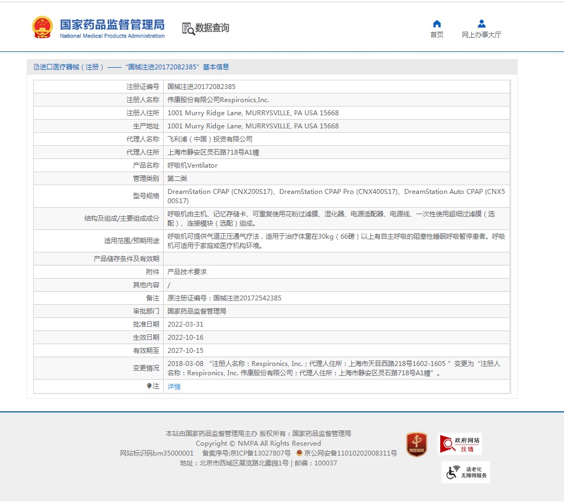Click the 网上办事大厅 menu label
The height and width of the screenshot is (502, 564).
481,34
